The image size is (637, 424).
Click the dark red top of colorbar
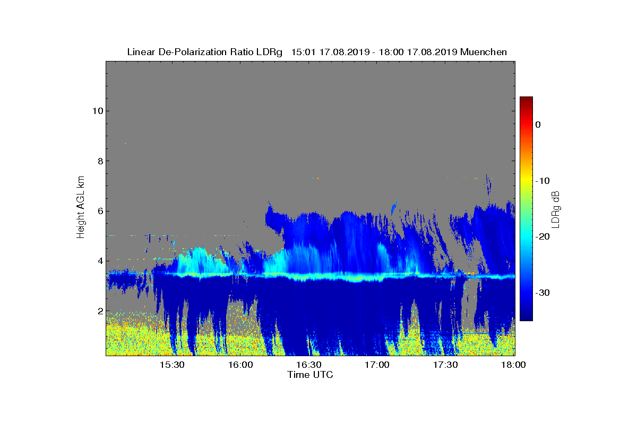point(526,101)
